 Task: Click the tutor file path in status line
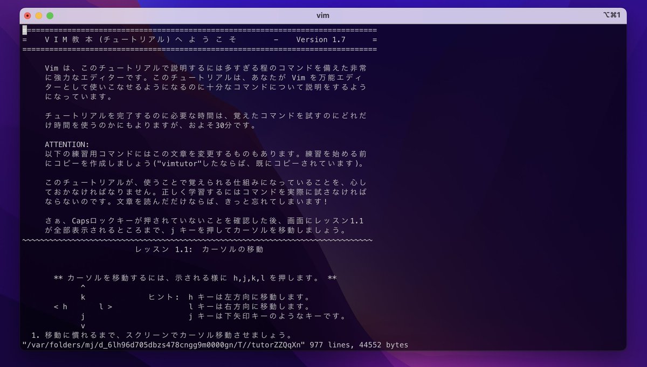[x=164, y=345]
